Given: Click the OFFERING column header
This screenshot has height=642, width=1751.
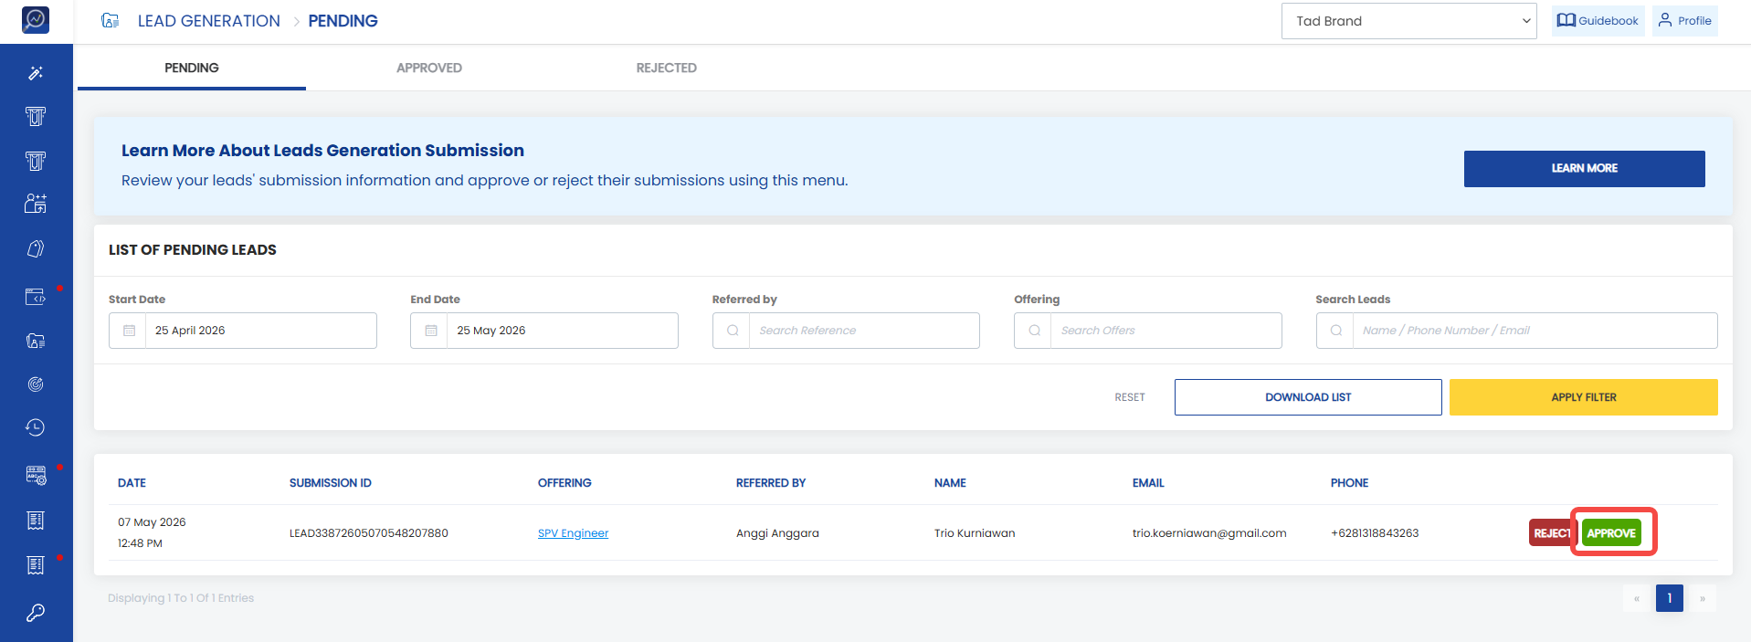Looking at the screenshot, I should click(x=564, y=483).
